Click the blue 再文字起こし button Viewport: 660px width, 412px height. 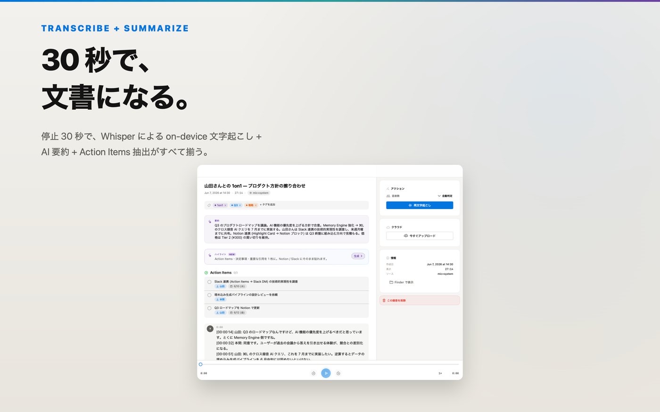tap(420, 205)
